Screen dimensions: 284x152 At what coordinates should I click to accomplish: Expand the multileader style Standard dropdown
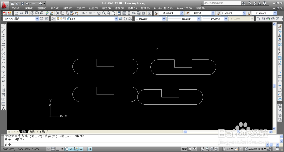[x=275, y=13]
